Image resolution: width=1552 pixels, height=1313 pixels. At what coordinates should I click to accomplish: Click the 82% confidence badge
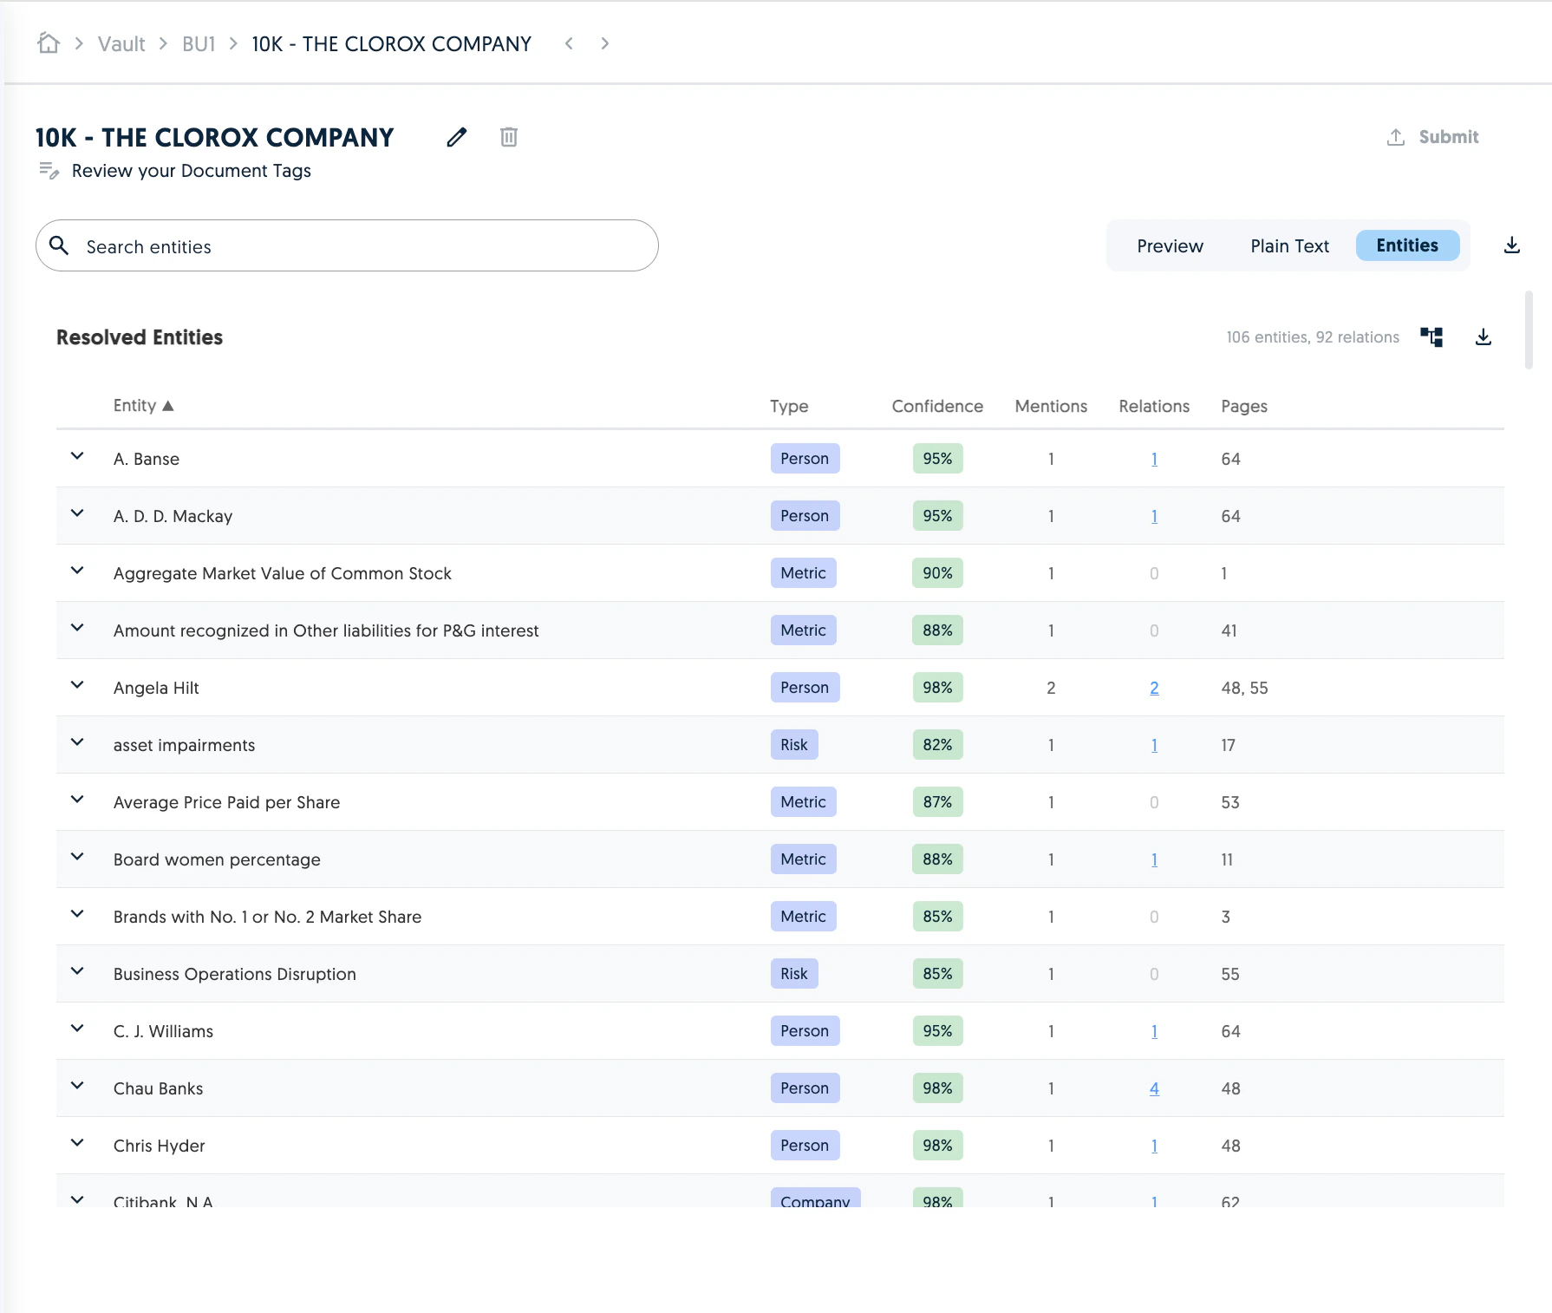coord(937,745)
